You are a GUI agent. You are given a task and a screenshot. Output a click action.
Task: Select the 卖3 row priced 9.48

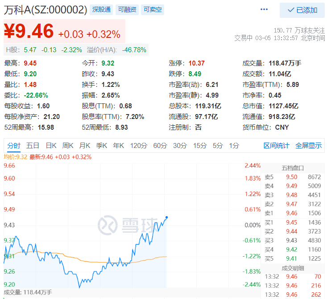pyautogui.click(x=293, y=195)
